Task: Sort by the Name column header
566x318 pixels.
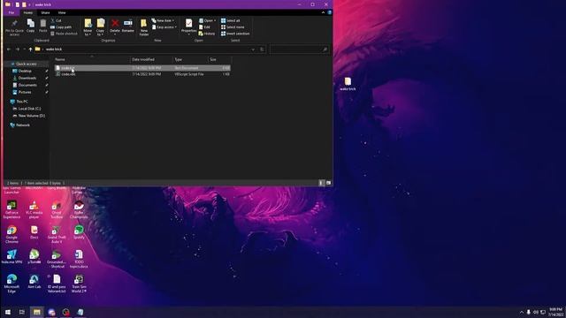Action: click(x=92, y=59)
